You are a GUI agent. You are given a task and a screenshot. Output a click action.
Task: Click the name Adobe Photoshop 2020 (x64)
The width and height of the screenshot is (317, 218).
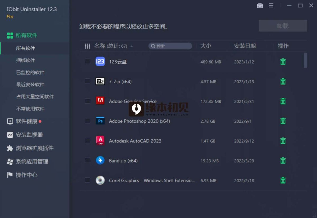tap(139, 121)
